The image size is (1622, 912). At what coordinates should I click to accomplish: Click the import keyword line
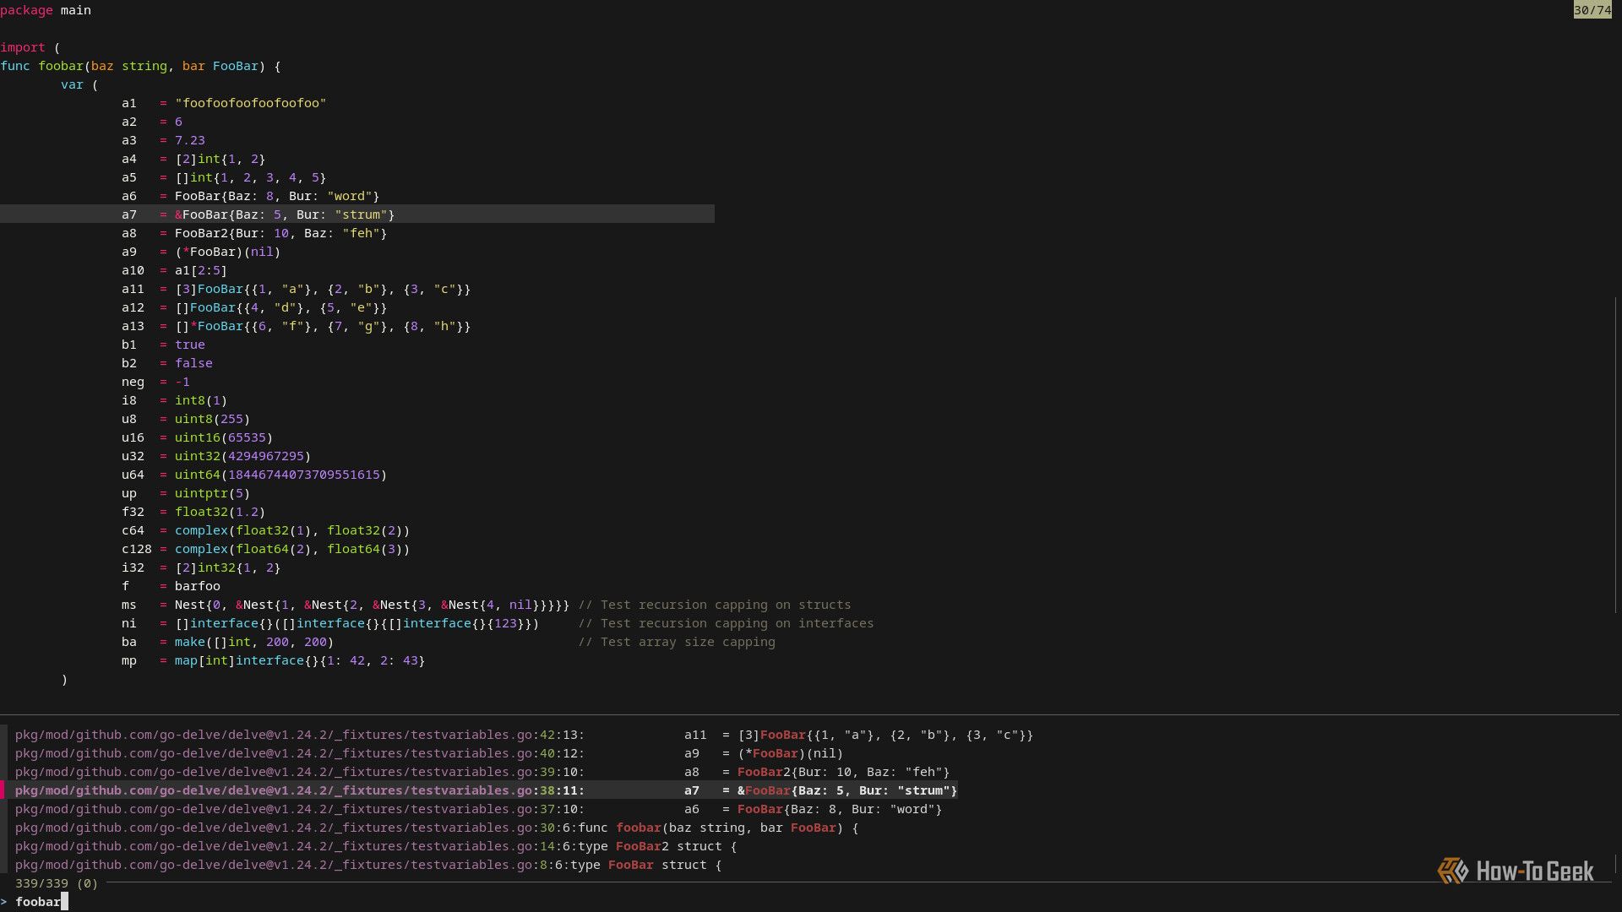click(x=25, y=47)
